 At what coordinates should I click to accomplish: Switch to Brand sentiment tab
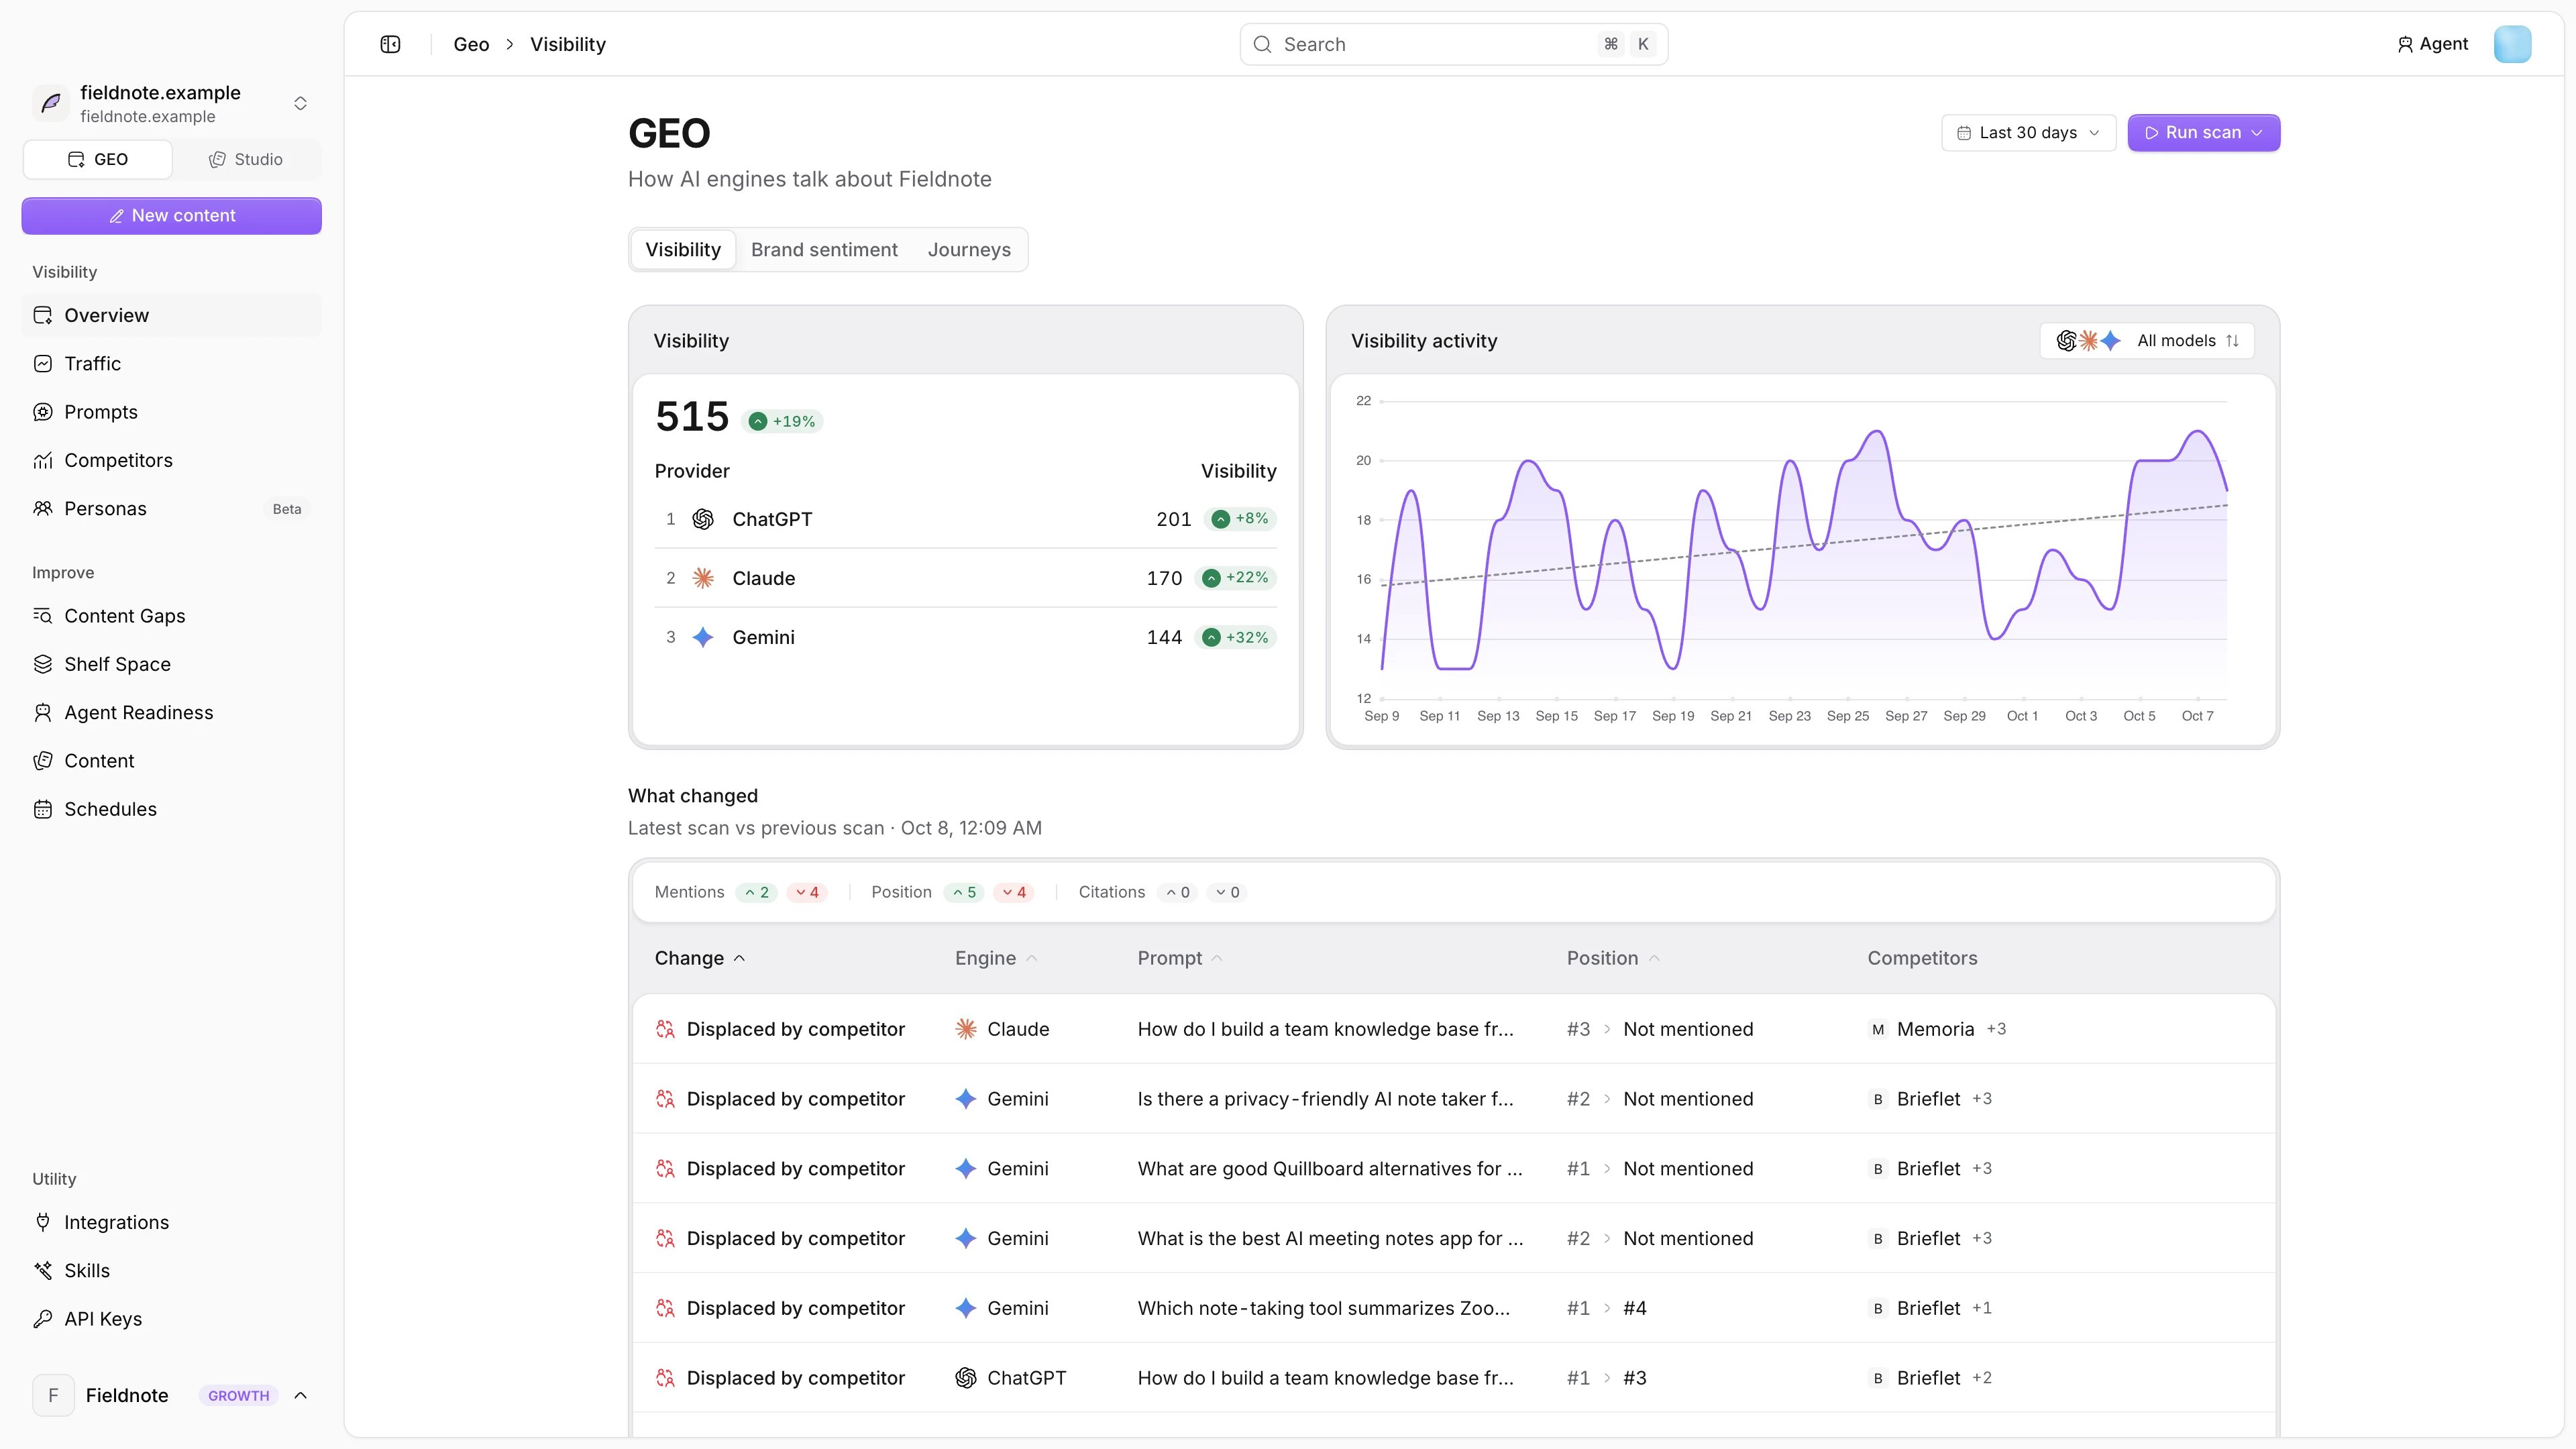tap(824, 250)
